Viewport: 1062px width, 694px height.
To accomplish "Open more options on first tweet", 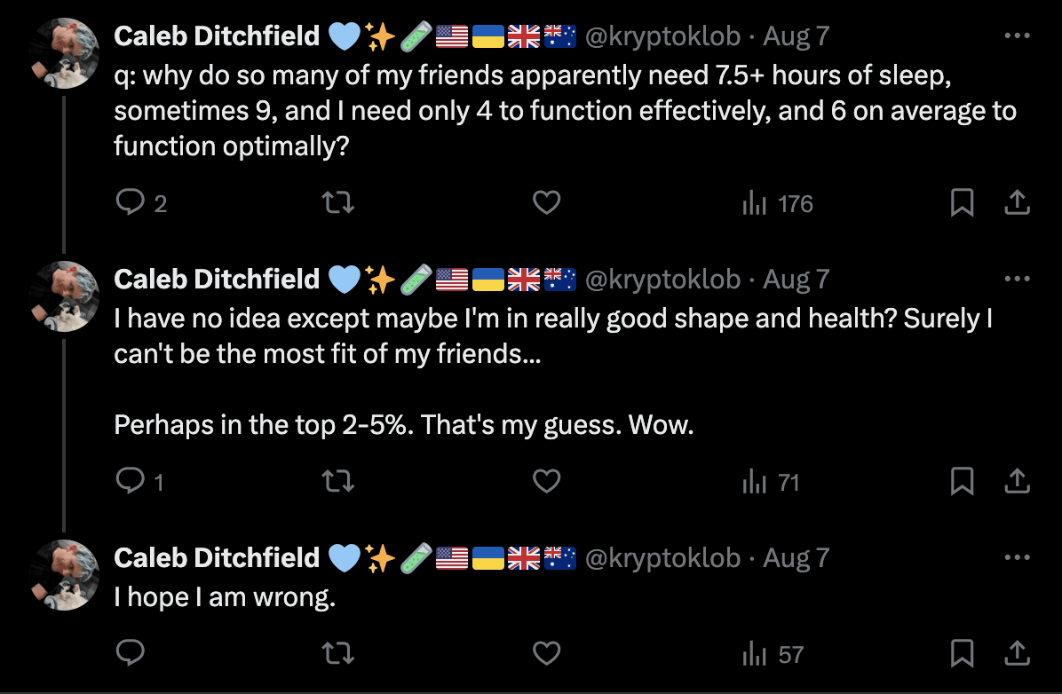I will pyautogui.click(x=1016, y=36).
